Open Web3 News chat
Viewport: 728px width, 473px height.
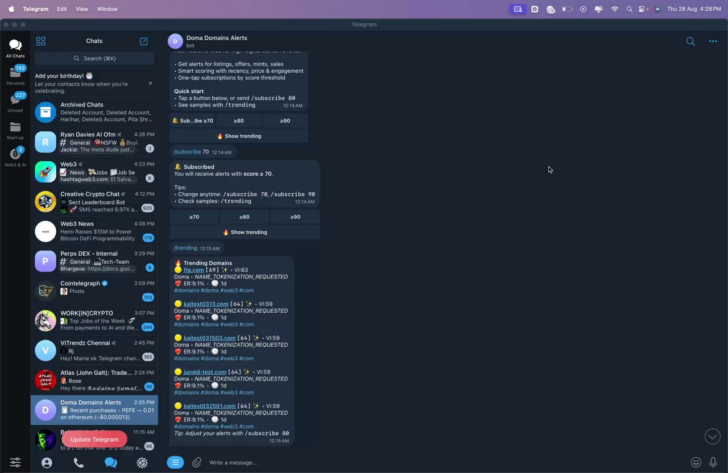click(94, 231)
